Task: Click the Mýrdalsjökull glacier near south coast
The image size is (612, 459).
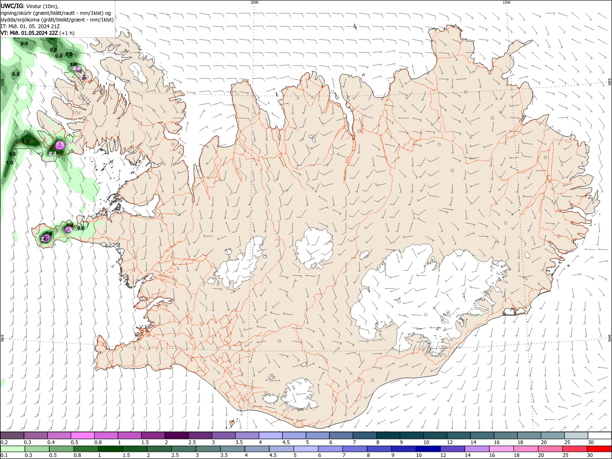Action: pyautogui.click(x=300, y=395)
